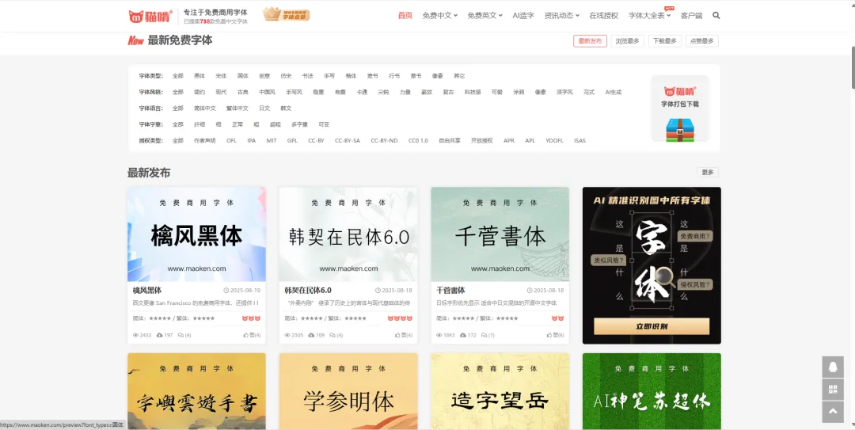This screenshot has height=430, width=855.
Task: Click views eye icon on 千管書体 card
Action: [439, 335]
